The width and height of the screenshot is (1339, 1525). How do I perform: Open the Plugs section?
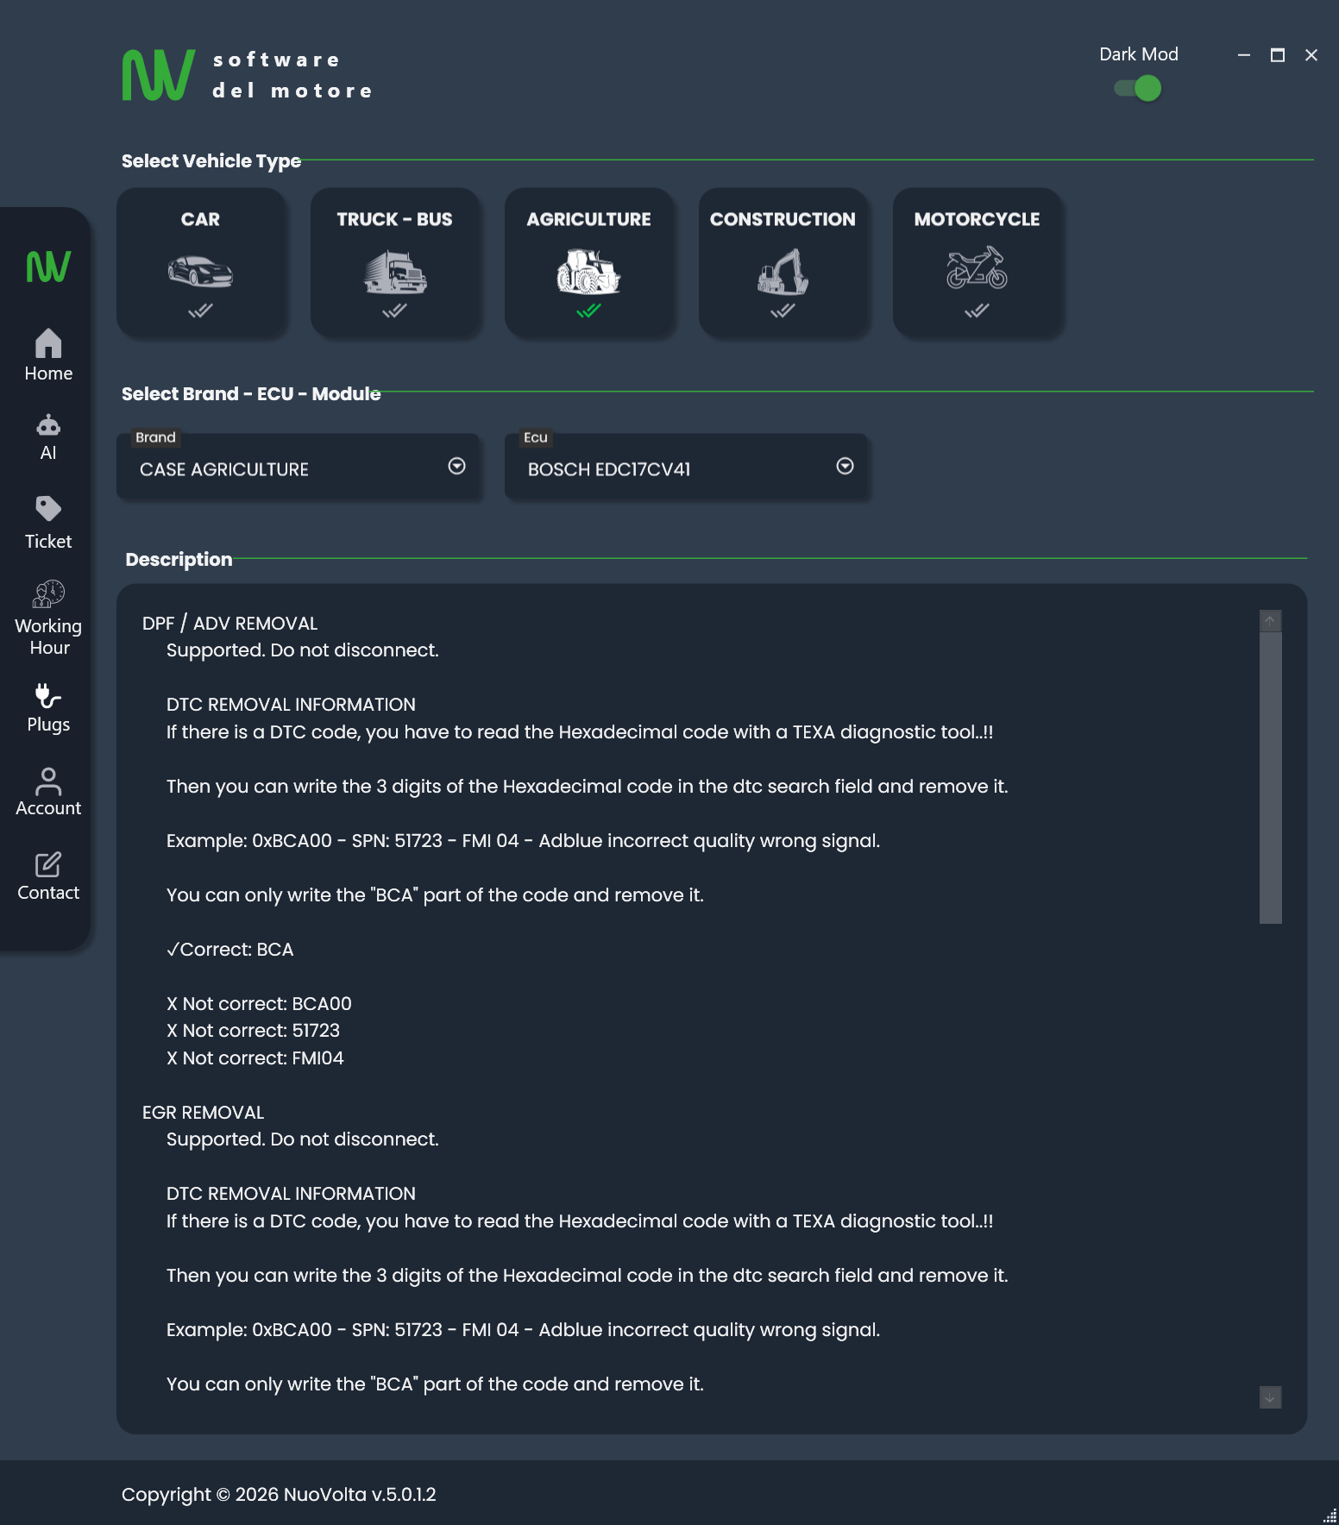(48, 708)
